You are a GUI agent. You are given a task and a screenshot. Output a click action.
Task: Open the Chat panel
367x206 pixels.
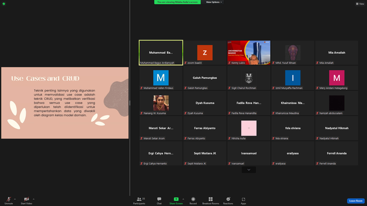coord(159,201)
